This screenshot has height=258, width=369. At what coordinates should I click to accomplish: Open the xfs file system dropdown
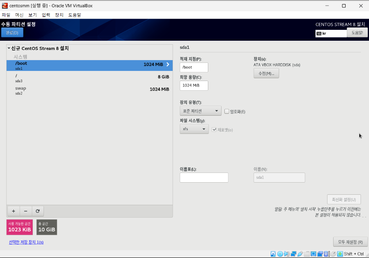point(194,129)
